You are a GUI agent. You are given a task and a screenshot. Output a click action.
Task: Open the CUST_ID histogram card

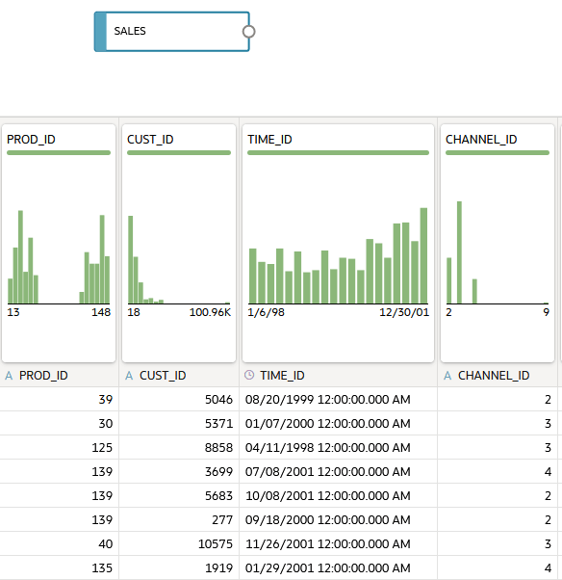tap(179, 243)
